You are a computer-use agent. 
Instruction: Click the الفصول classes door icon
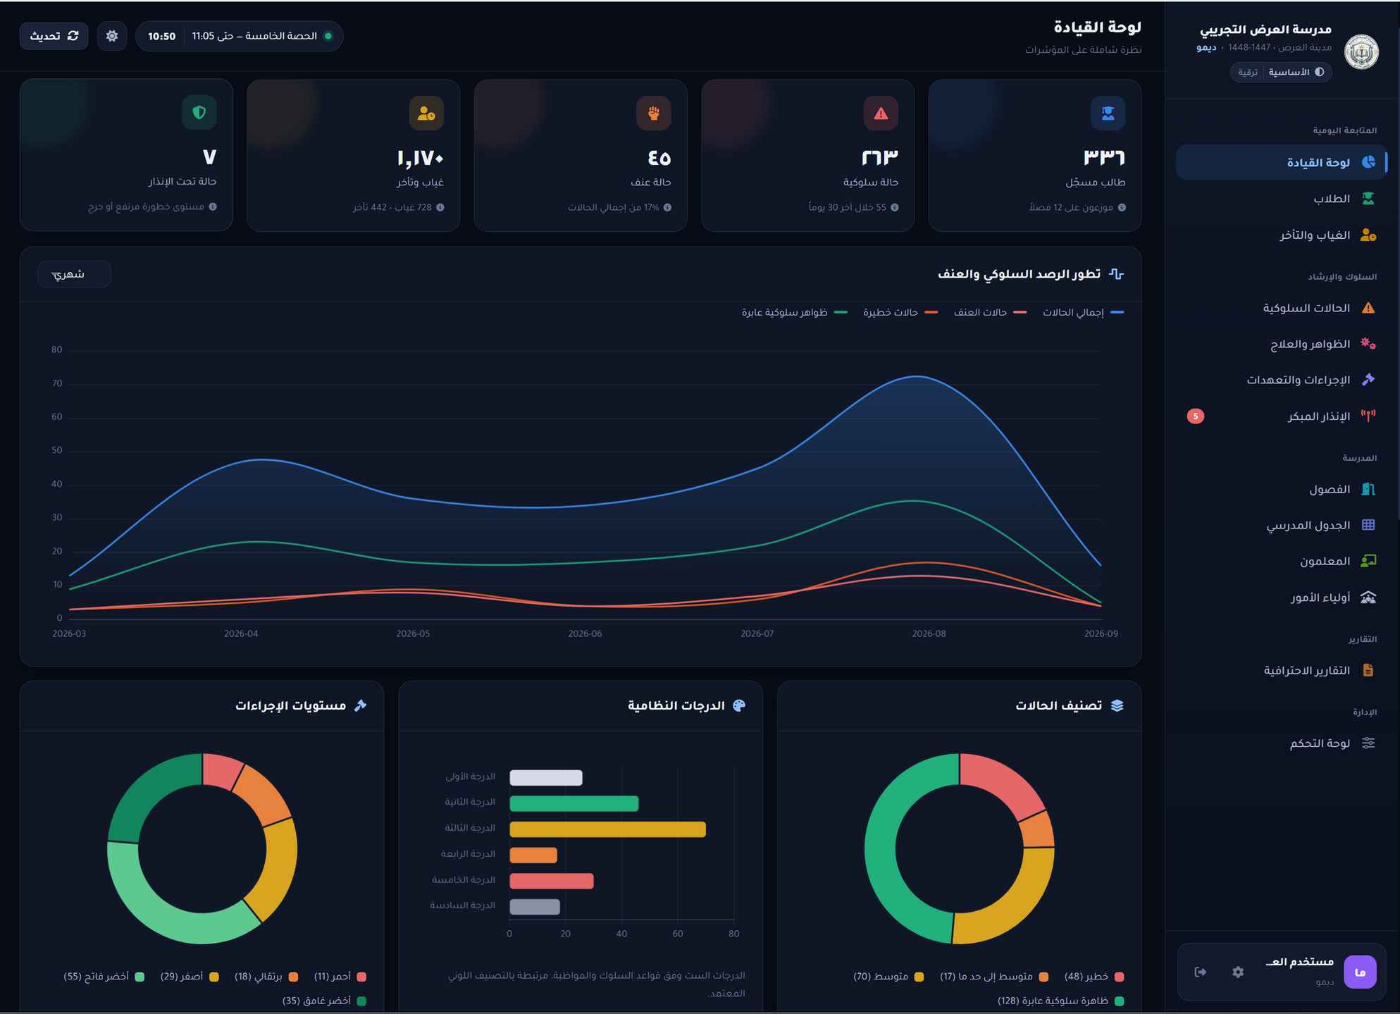coord(1368,489)
